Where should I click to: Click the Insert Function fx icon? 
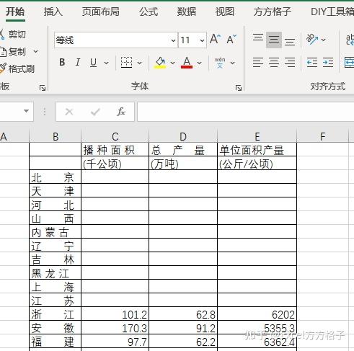point(121,112)
